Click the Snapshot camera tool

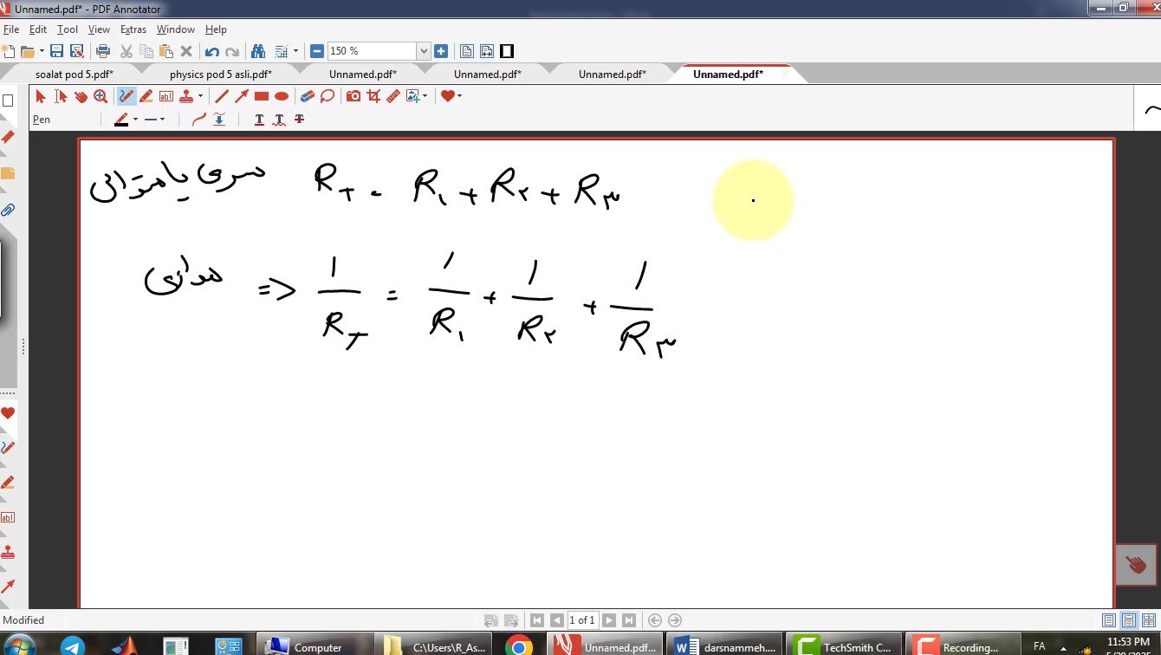[353, 96]
